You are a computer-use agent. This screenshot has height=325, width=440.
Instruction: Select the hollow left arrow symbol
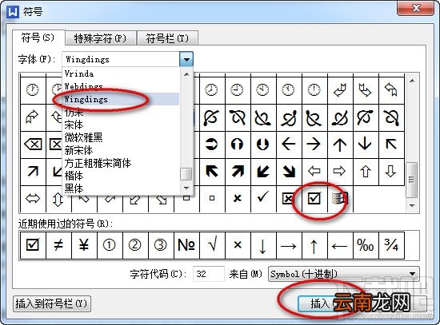pos(314,172)
